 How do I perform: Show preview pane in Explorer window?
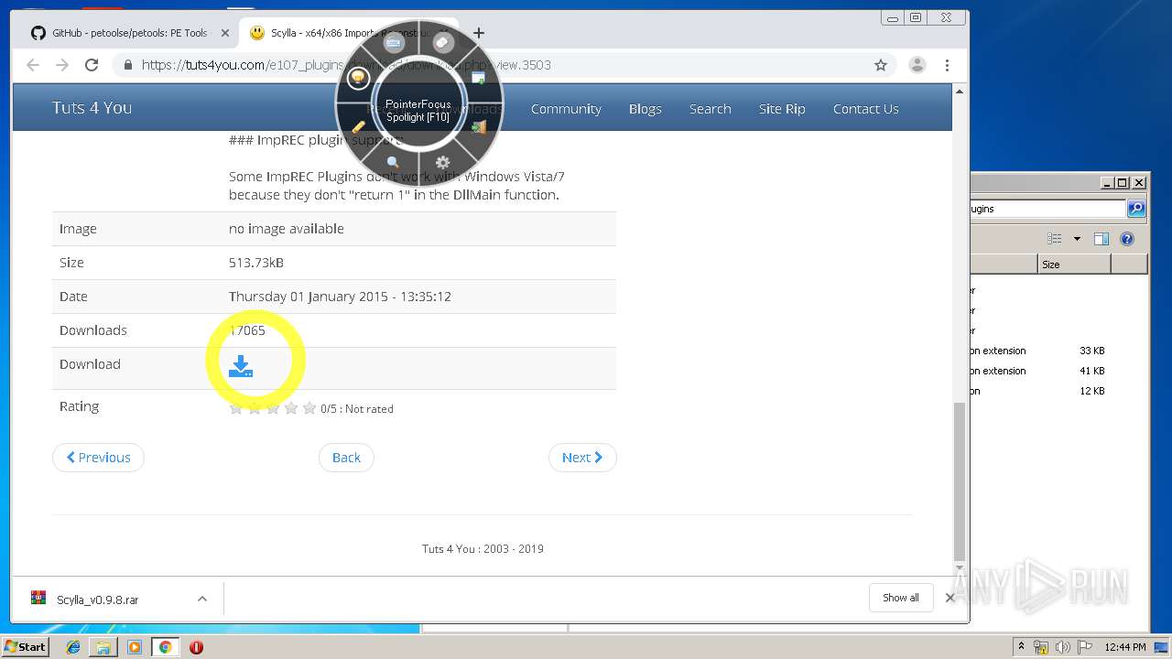click(1101, 239)
